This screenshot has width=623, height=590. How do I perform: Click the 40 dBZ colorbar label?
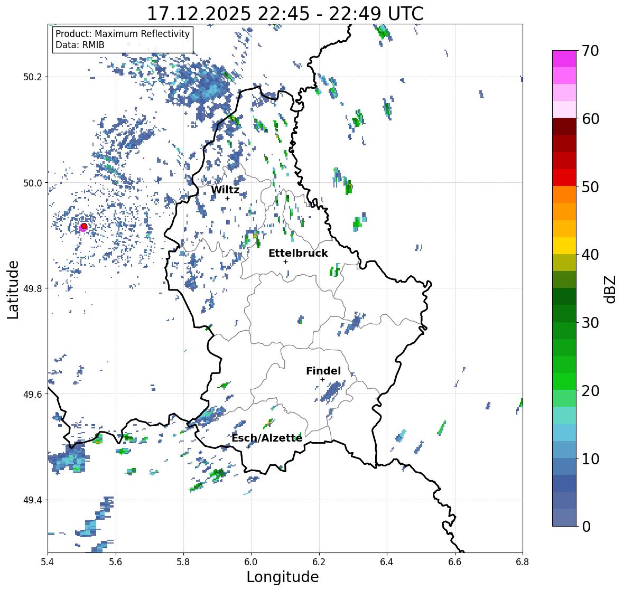tap(590, 255)
